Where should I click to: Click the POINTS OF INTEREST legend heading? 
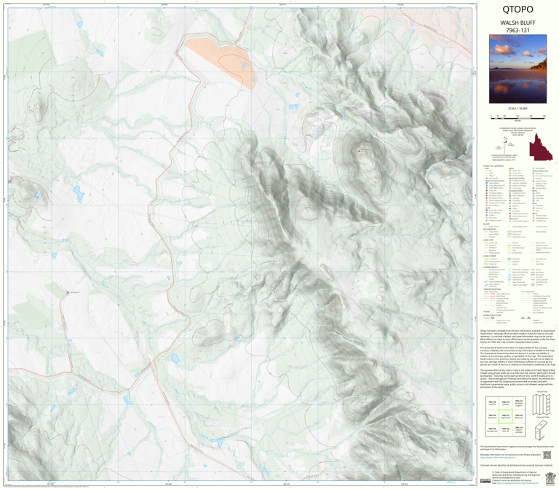click(493, 166)
